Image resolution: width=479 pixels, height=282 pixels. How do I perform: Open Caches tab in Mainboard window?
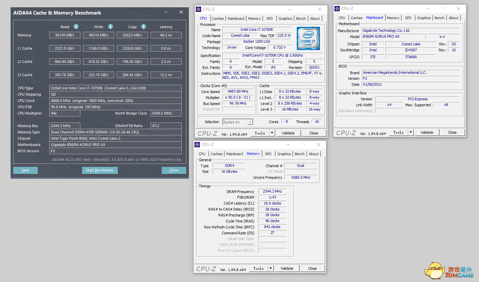tap(357, 18)
